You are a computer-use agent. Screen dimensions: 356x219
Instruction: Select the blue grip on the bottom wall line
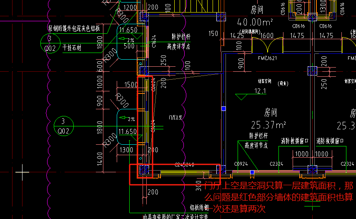[252, 172]
